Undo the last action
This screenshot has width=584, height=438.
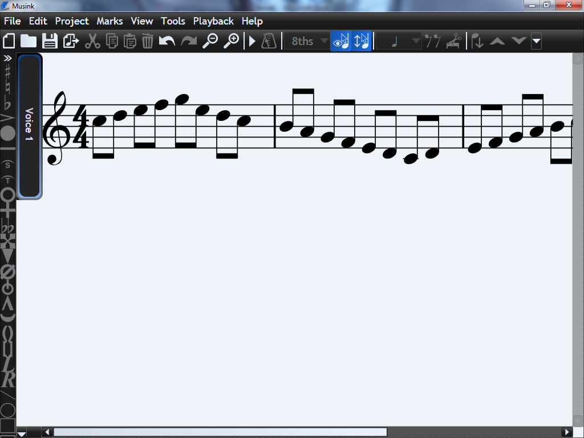[x=167, y=41]
